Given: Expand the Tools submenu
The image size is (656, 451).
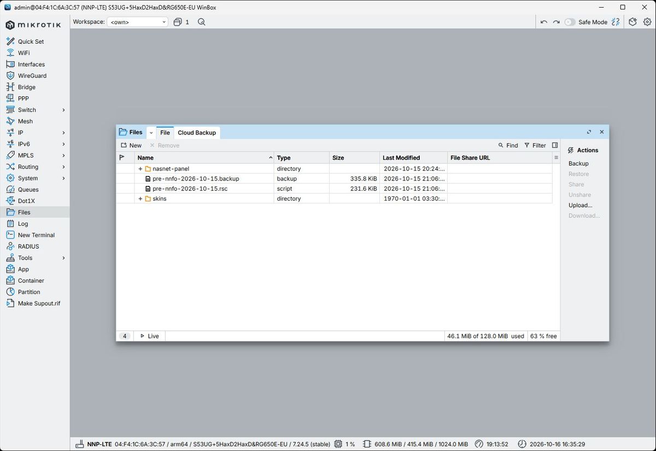Looking at the screenshot, I should 63,258.
